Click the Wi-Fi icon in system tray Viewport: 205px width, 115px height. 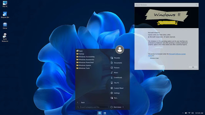click(x=189, y=113)
